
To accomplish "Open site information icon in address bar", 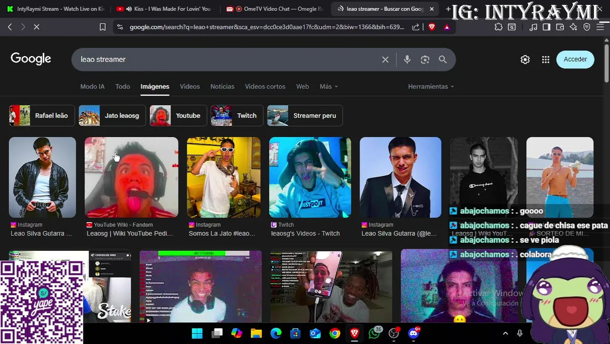I will pyautogui.click(x=120, y=27).
